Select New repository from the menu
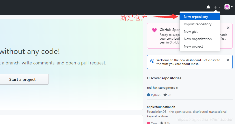 pyautogui.click(x=200, y=17)
